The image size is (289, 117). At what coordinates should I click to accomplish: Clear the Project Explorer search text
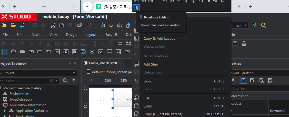(x=52, y=81)
